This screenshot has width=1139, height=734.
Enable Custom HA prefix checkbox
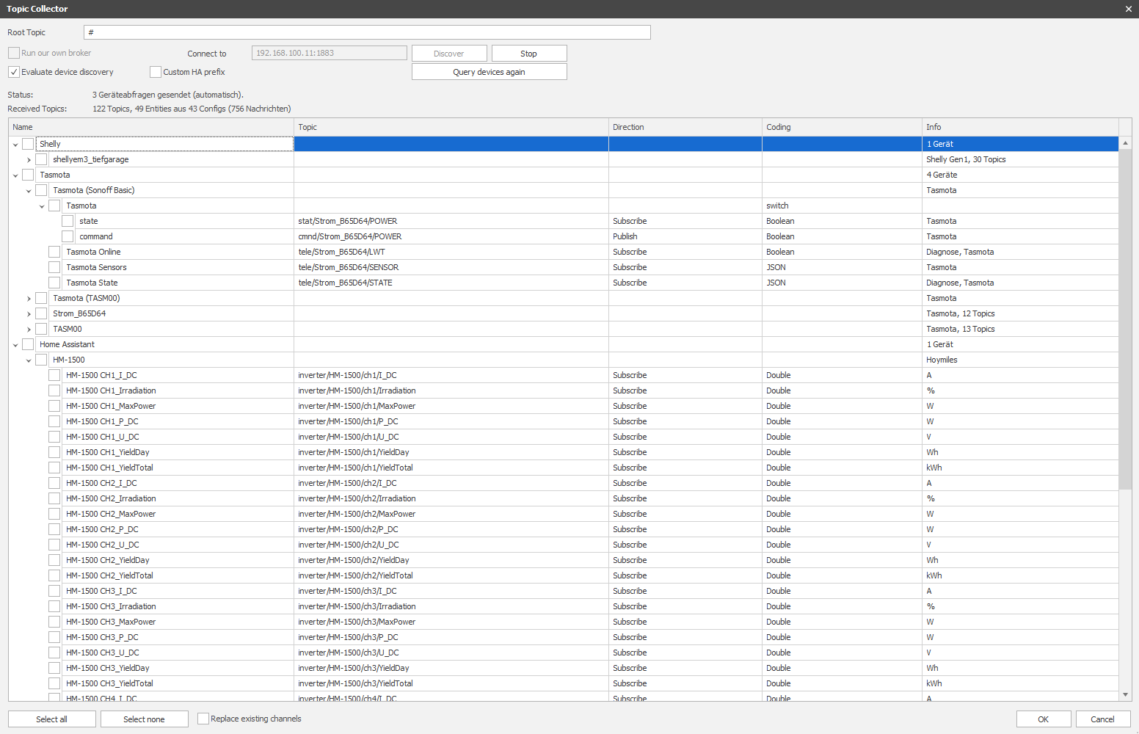156,72
